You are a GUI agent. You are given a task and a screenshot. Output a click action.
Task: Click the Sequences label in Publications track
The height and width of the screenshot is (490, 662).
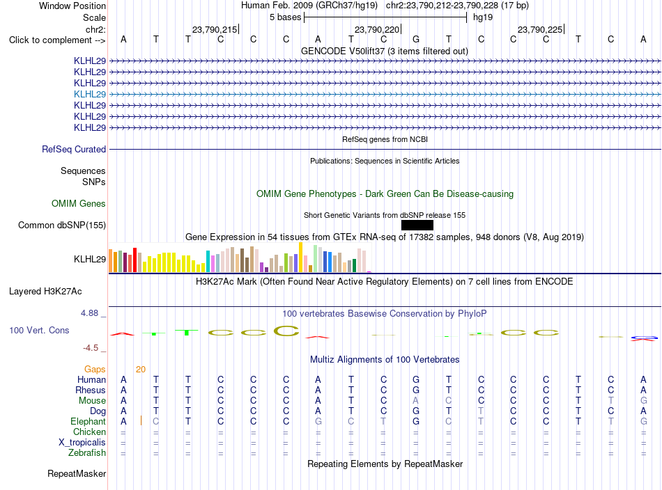pyautogui.click(x=83, y=171)
